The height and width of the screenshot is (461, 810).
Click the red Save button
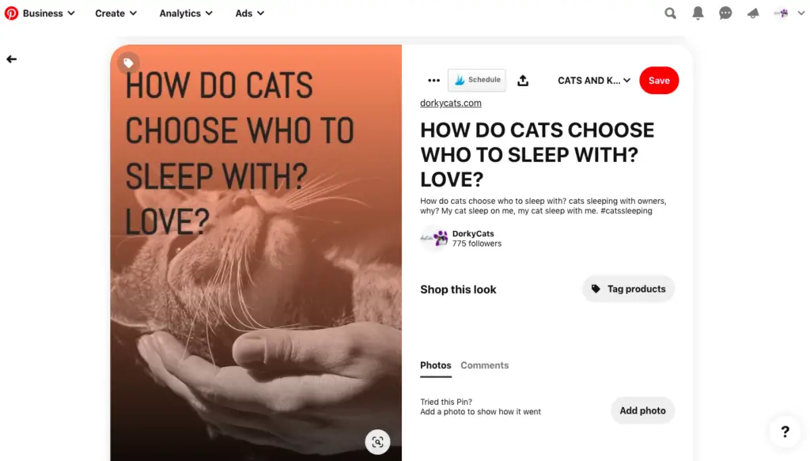(659, 81)
